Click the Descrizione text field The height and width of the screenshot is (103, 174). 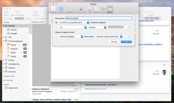click(99, 18)
